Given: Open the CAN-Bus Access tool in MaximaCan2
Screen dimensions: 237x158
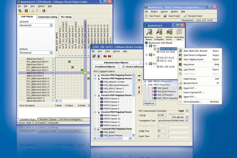Looking at the screenshot, I should [169, 35].
